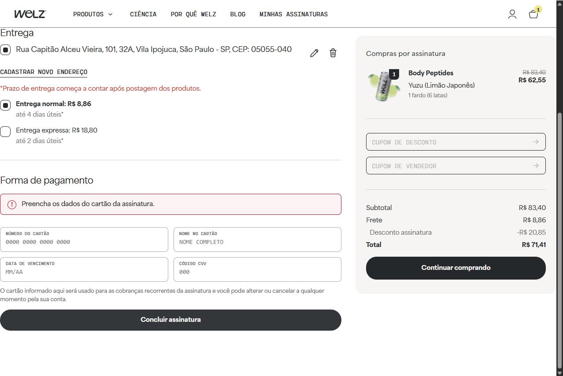Screen dimensions: 563x376
Task: Click the Yuzu (Limão Japonês) flavor text
Action: click(441, 85)
